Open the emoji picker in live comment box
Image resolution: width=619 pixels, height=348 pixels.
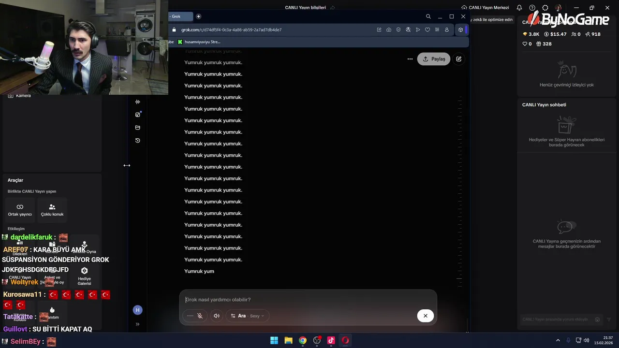click(597, 319)
